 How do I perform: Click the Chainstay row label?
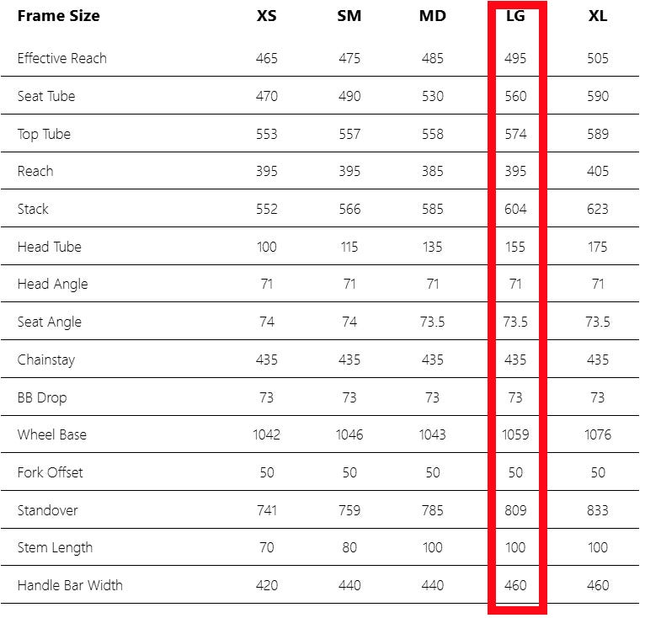[45, 360]
